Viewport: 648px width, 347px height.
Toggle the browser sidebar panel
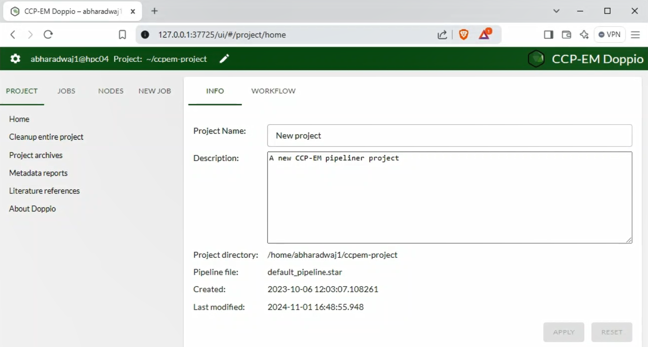point(548,34)
